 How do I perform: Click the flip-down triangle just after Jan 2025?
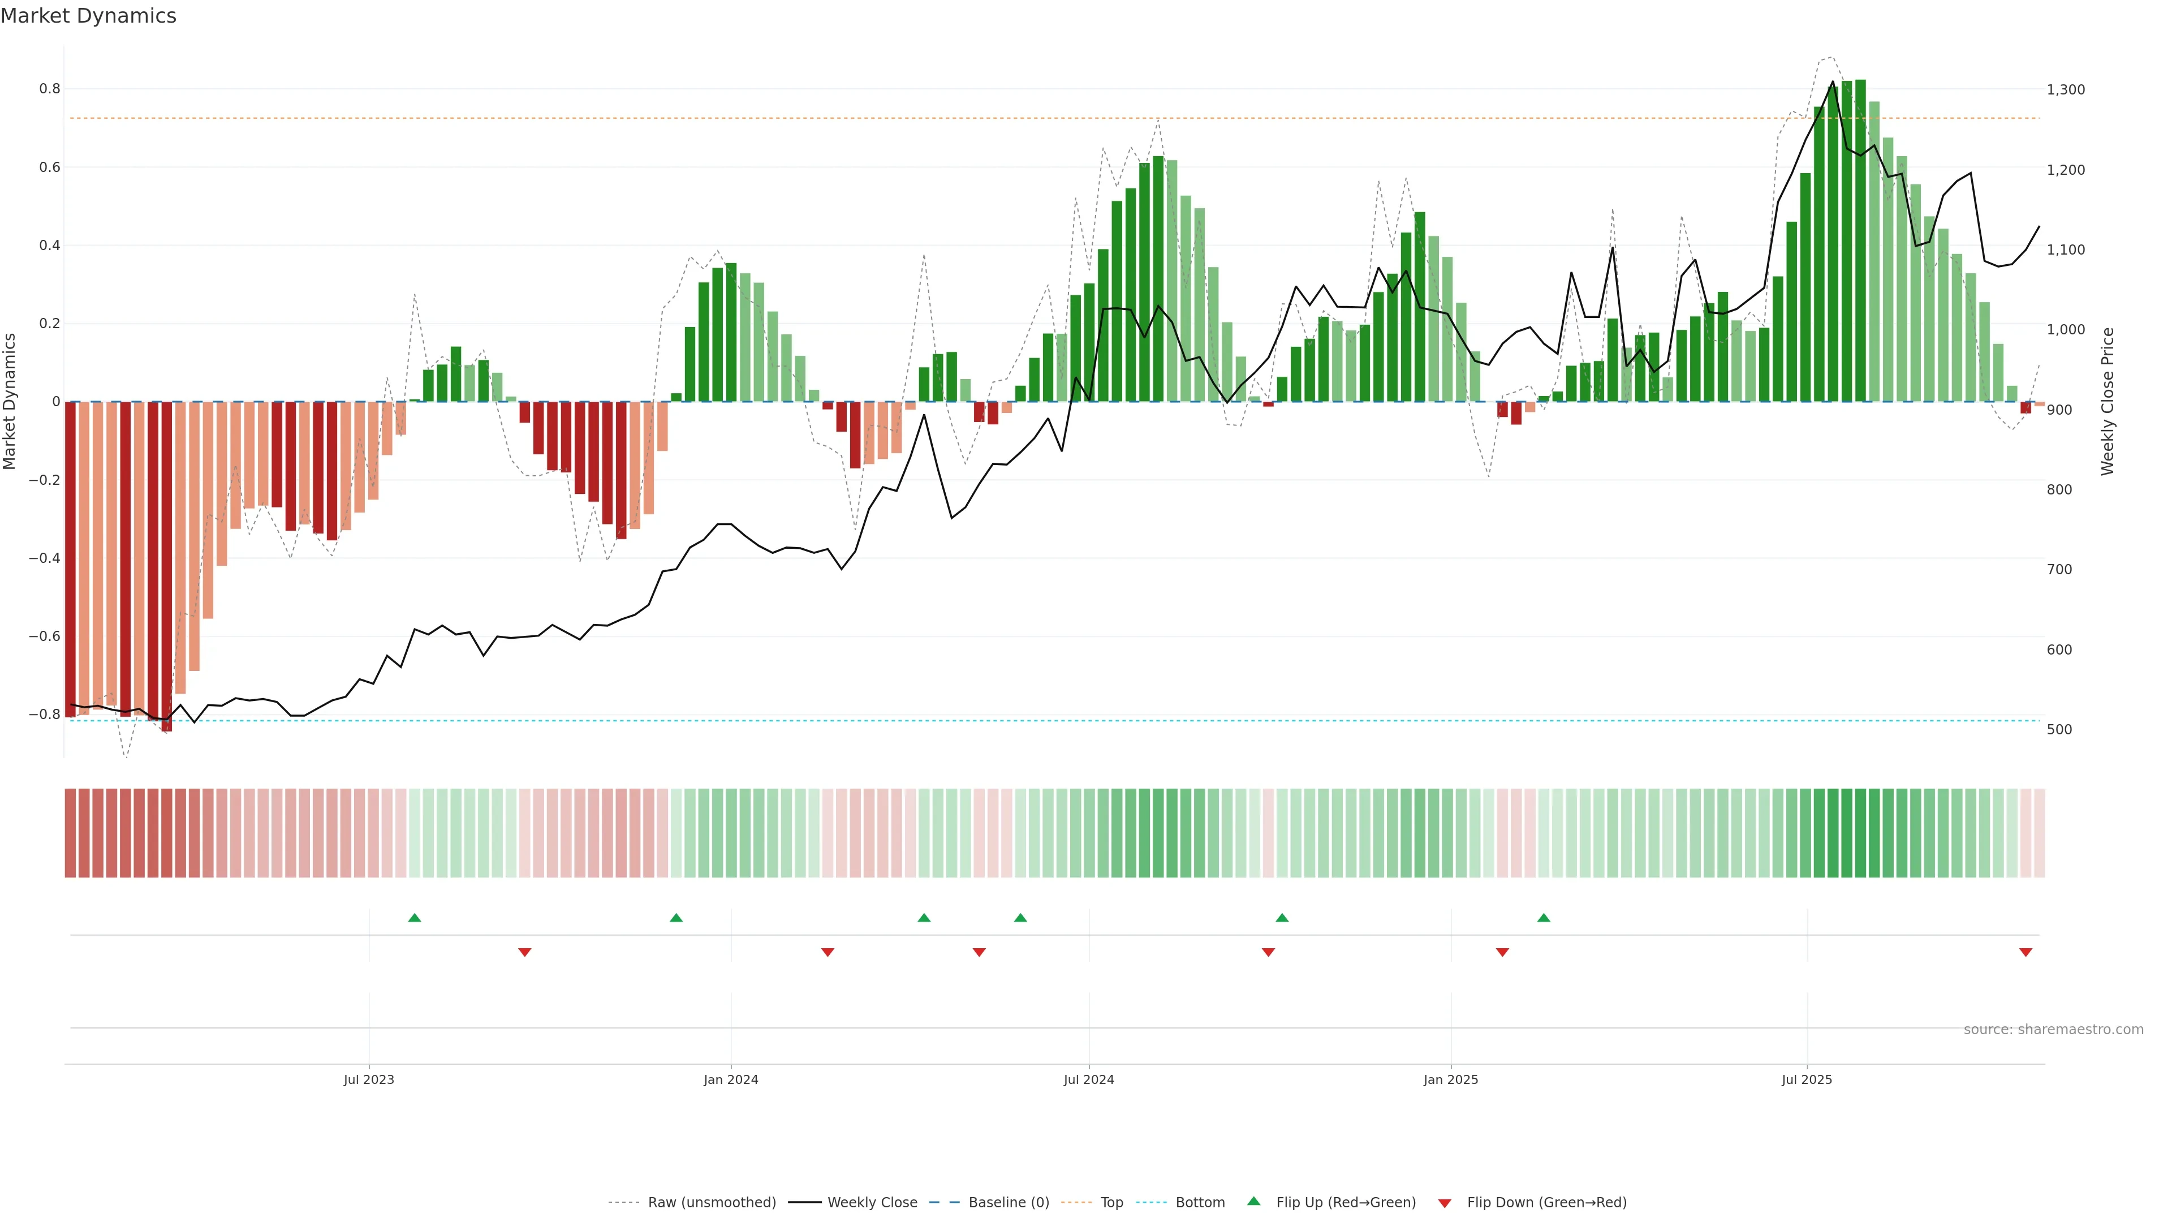pyautogui.click(x=1502, y=952)
